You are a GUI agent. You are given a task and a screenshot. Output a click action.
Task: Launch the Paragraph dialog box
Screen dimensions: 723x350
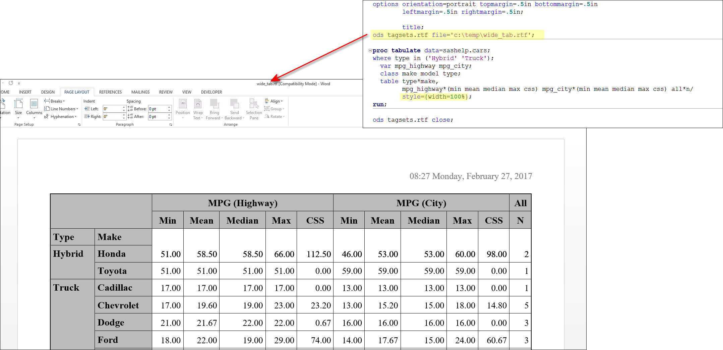[171, 124]
